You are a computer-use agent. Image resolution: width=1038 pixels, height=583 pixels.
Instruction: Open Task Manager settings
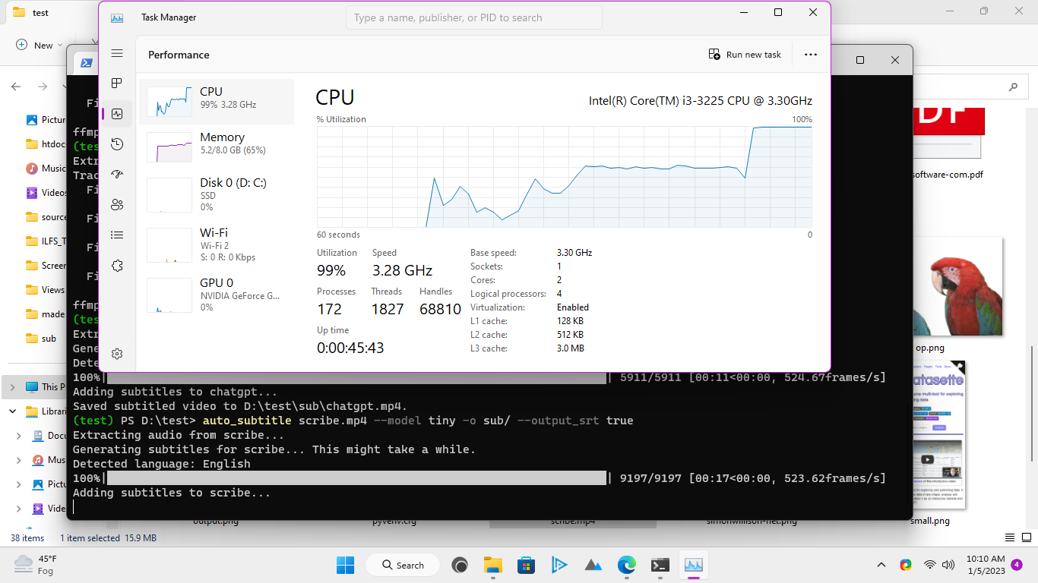[x=116, y=353]
